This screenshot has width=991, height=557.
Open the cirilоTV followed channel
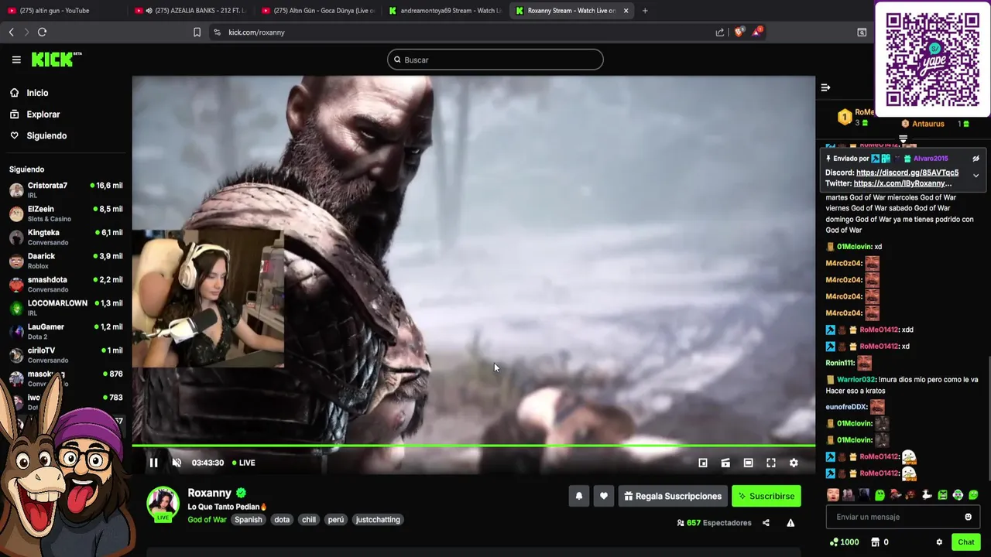66,355
